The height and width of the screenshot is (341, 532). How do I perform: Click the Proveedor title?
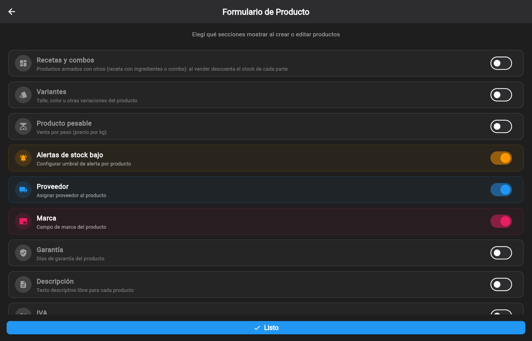pyautogui.click(x=52, y=187)
